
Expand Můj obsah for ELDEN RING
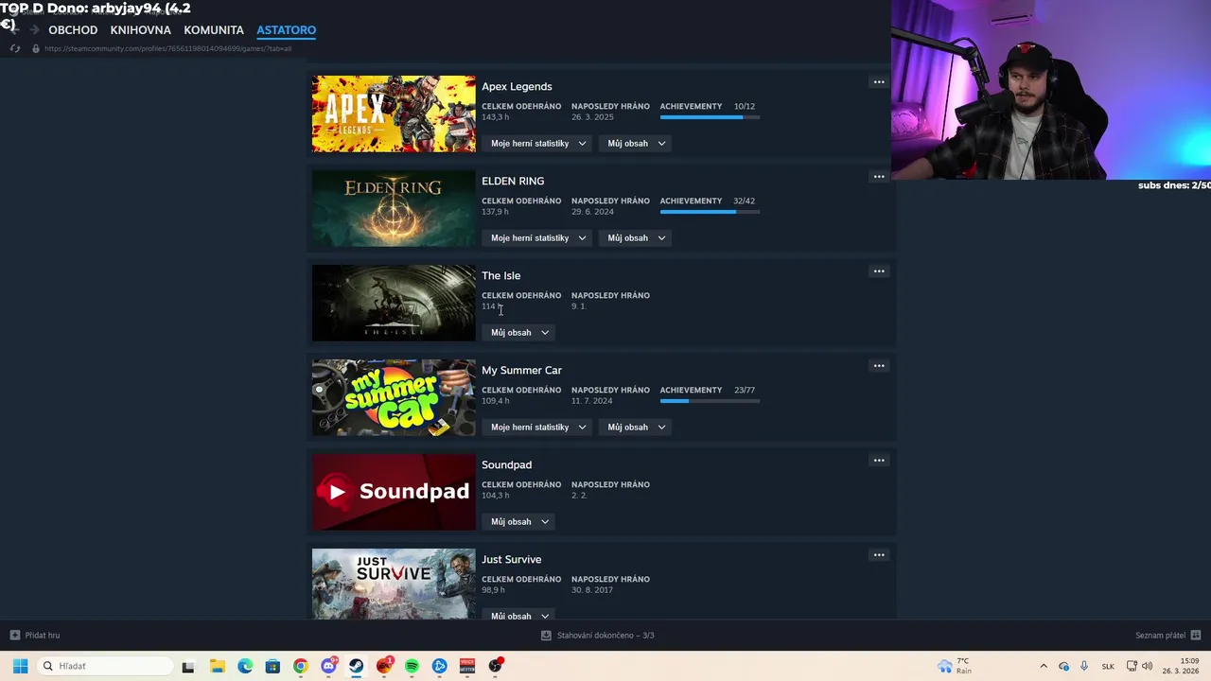click(637, 238)
